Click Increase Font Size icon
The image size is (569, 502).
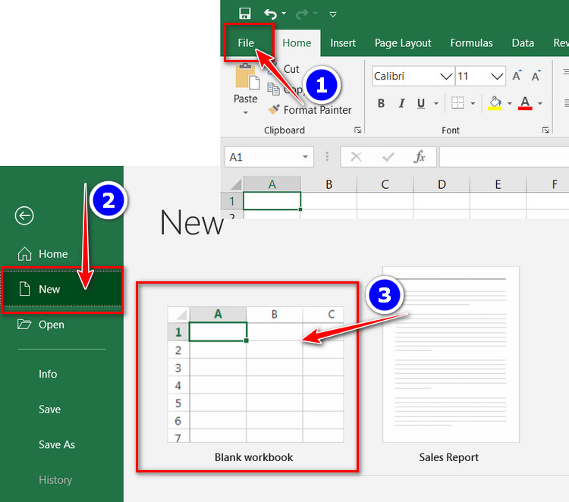click(x=517, y=76)
